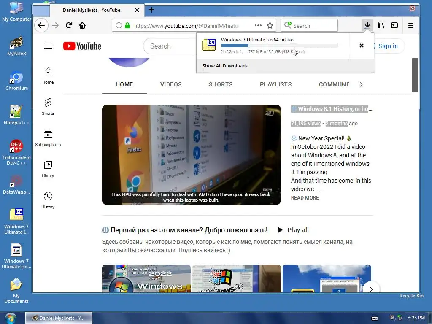This screenshot has width=432, height=324.
Task: Cancel the Windows 7 ISO download
Action: (362, 46)
